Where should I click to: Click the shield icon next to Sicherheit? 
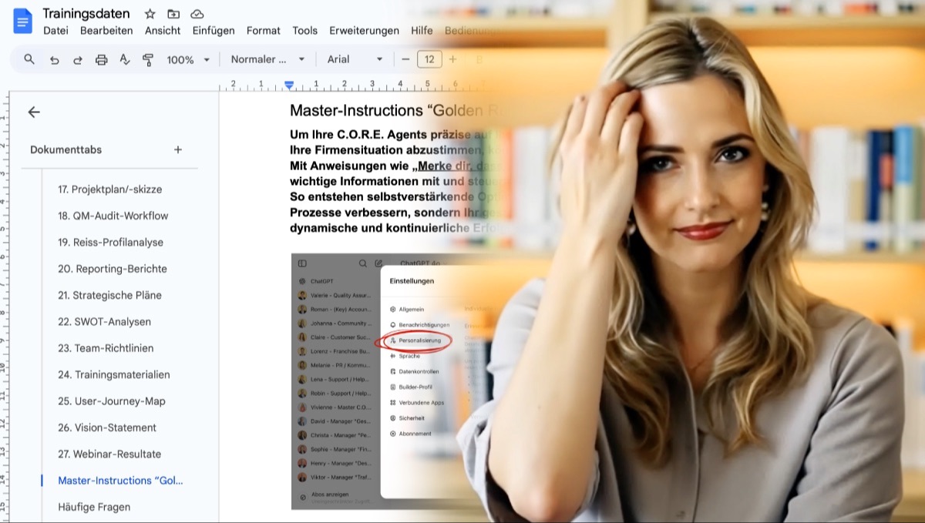(393, 418)
